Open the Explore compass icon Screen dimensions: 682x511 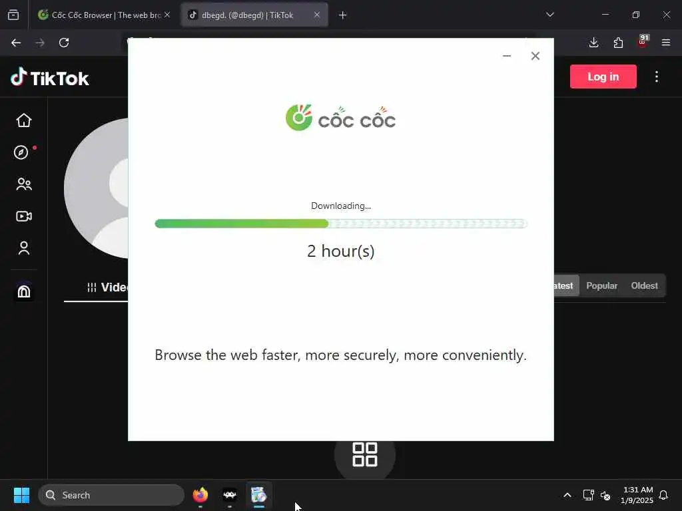point(21,152)
